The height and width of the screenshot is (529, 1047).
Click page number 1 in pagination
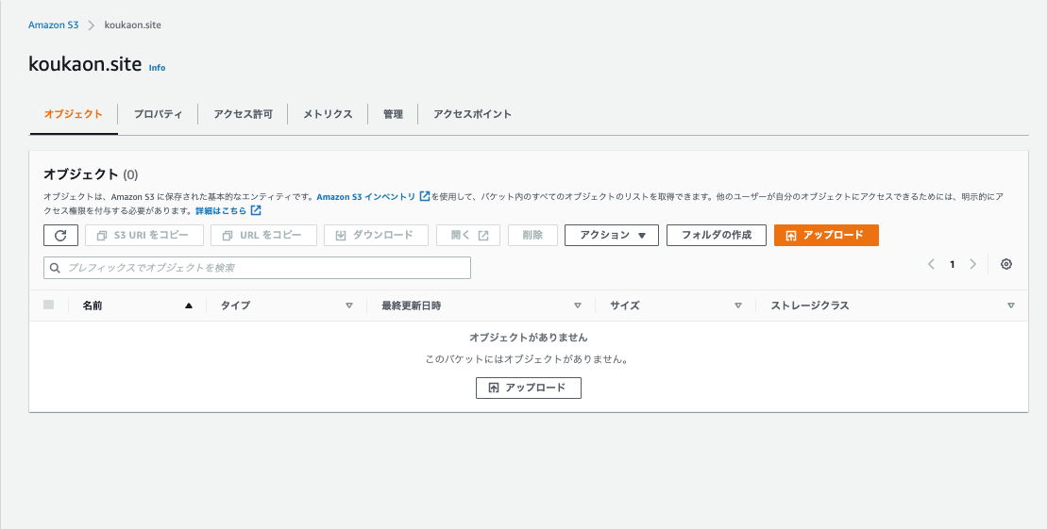953,264
